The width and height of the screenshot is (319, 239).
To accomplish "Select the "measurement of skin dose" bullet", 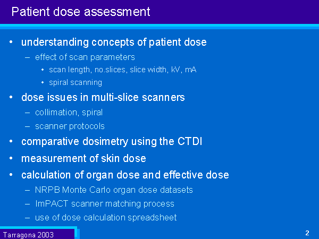I will tap(83, 158).
